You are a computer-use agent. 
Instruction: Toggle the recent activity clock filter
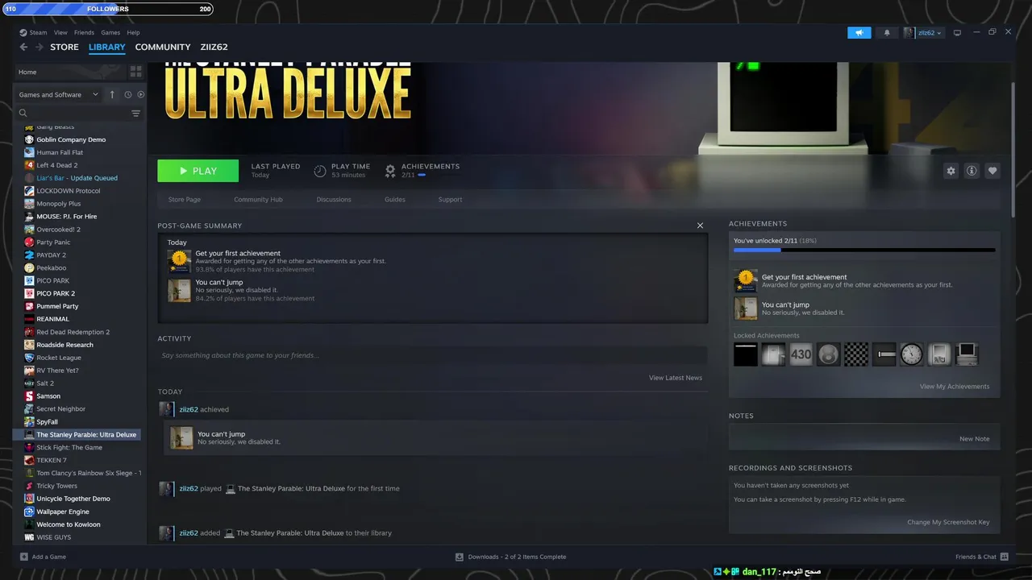[x=127, y=94]
